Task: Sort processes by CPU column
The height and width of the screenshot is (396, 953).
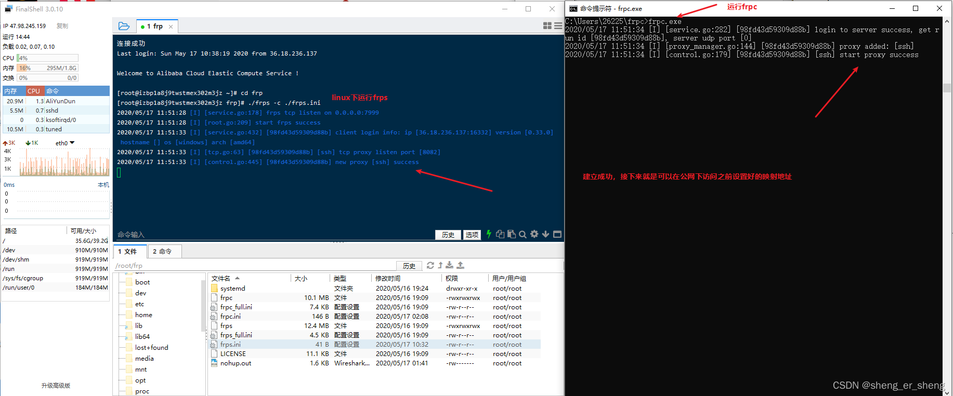Action: tap(35, 91)
